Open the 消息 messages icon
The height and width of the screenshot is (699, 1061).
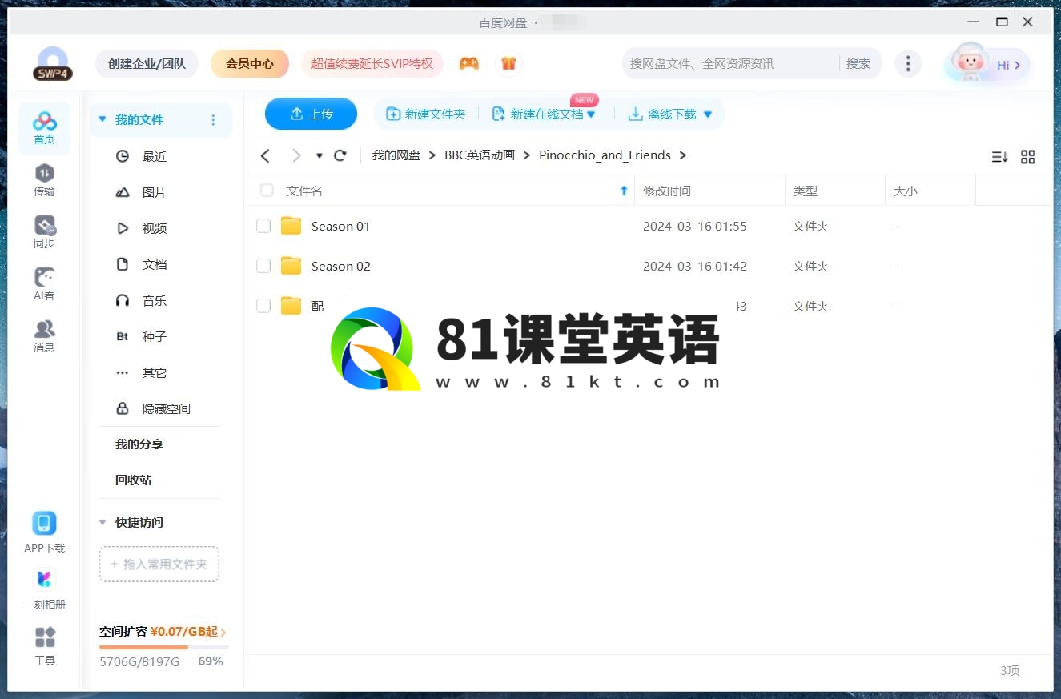44,336
